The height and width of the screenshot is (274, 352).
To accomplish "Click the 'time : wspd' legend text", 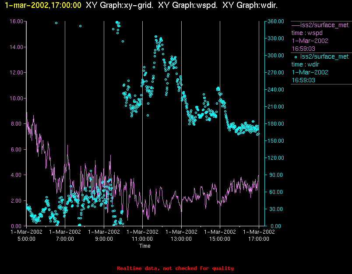I will coord(307,33).
